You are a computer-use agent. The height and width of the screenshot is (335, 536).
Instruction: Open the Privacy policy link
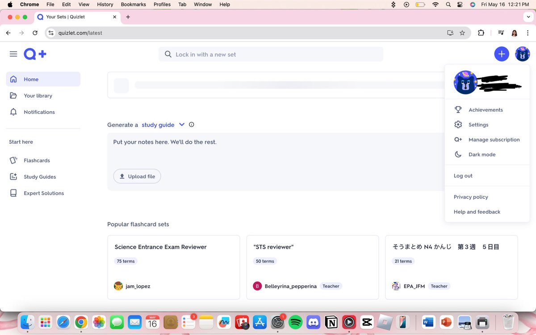(471, 197)
